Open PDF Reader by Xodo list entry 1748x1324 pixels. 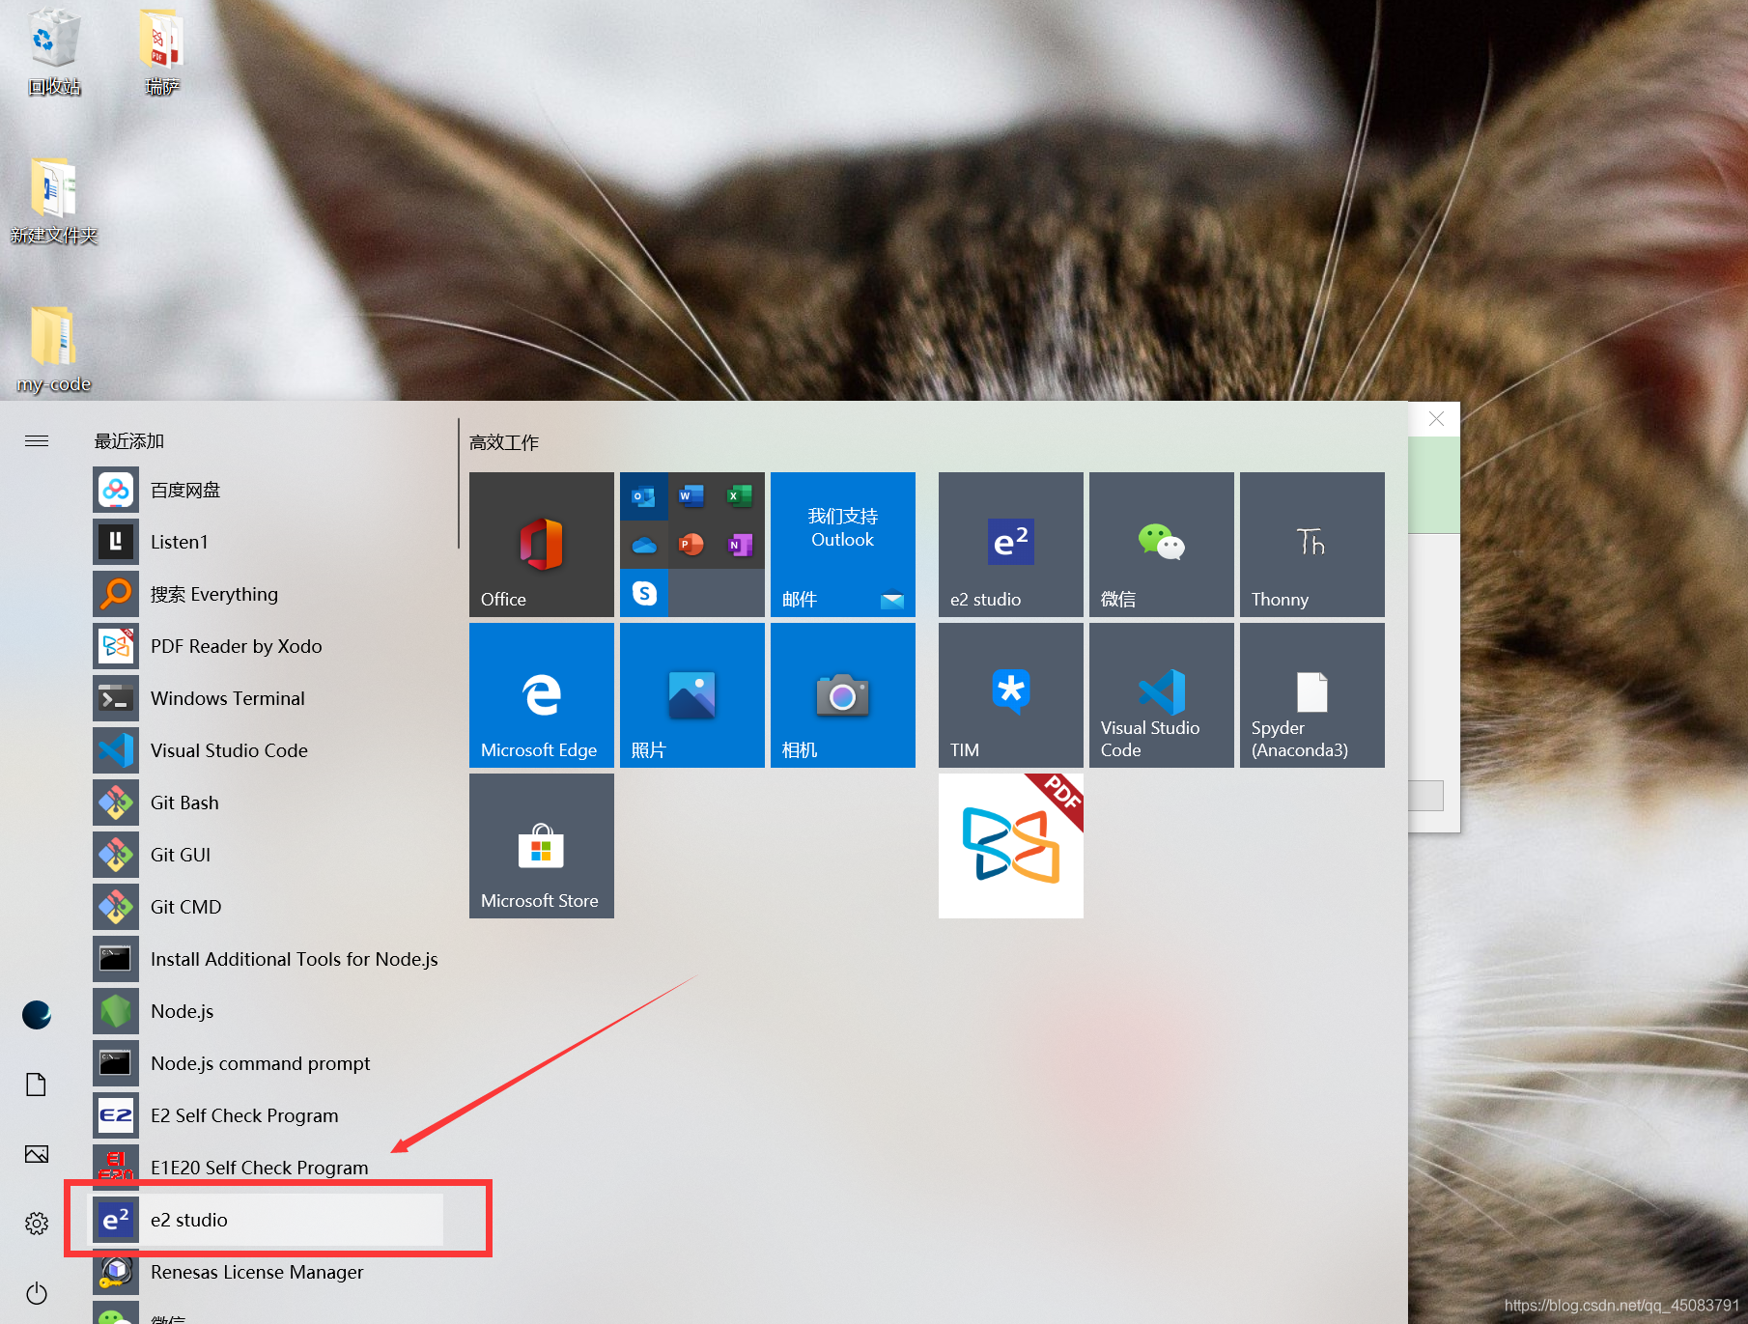[268, 646]
